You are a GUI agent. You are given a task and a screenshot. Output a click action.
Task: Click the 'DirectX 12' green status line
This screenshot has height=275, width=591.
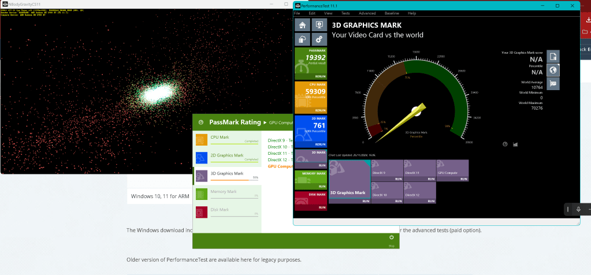(x=280, y=159)
